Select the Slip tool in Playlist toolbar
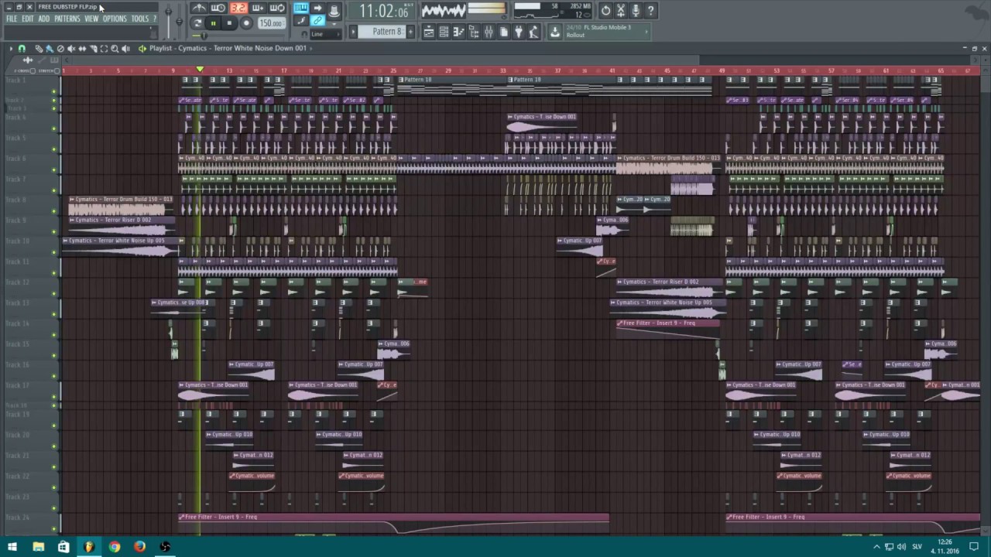991x557 pixels. 82,49
